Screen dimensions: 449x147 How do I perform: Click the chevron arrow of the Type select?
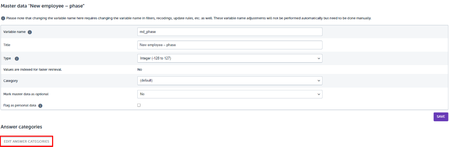(319, 58)
